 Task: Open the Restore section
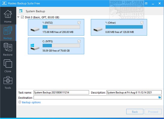(8, 49)
